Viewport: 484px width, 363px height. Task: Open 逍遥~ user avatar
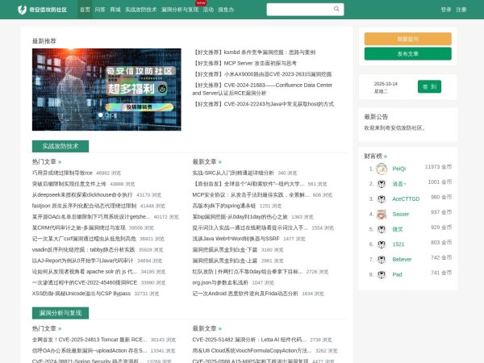pos(382,184)
